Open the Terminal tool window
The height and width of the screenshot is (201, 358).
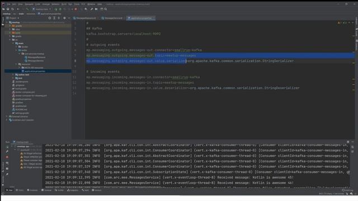pos(46,190)
